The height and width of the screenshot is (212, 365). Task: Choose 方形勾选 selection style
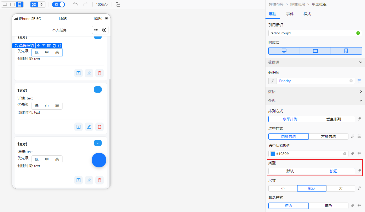[x=328, y=136]
